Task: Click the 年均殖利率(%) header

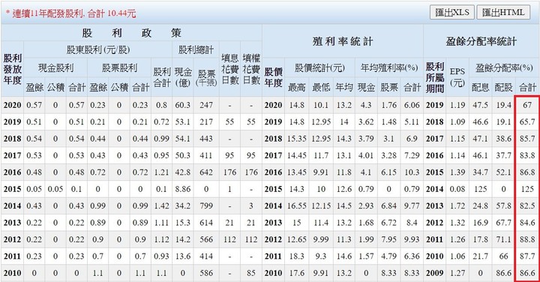Action: 389,67
